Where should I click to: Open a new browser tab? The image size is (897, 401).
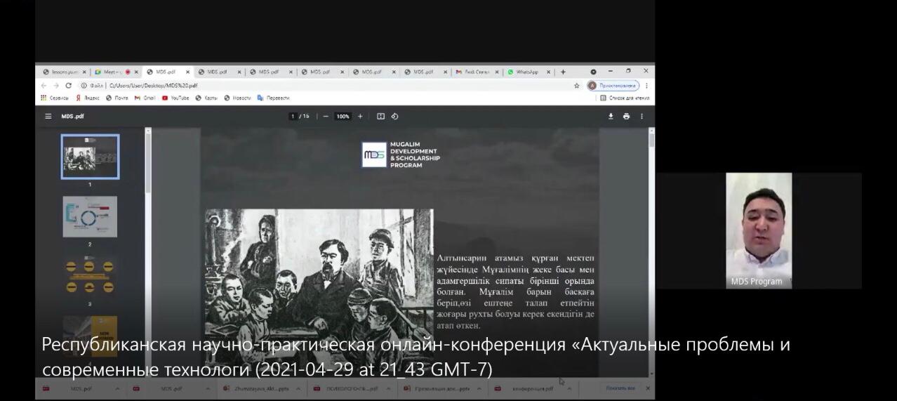563,72
